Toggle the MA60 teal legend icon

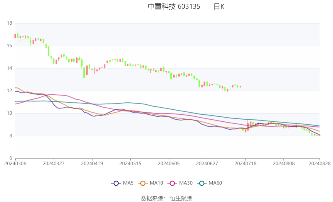[202, 183]
